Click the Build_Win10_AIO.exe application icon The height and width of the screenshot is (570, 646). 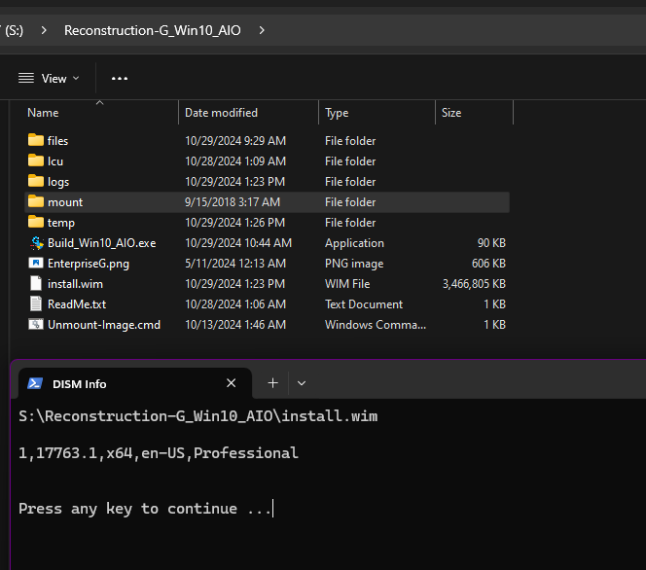(x=36, y=243)
